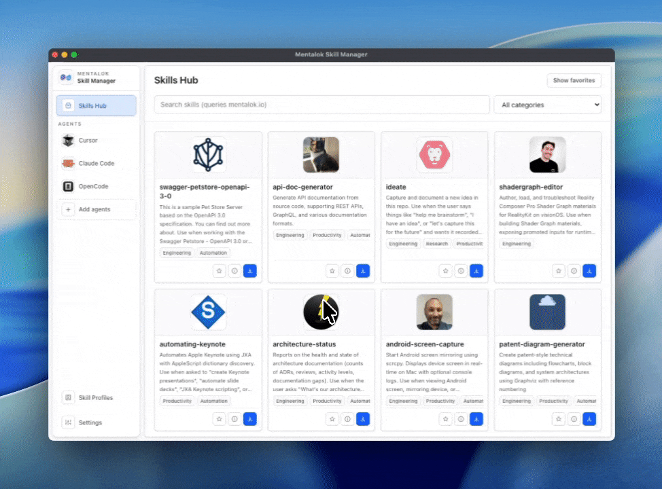Click Engineering tag on android-screen-capture card
The width and height of the screenshot is (662, 489).
pos(403,401)
